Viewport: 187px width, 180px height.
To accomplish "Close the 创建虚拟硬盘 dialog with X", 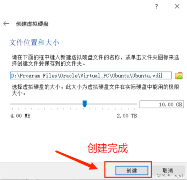I will click(177, 6).
